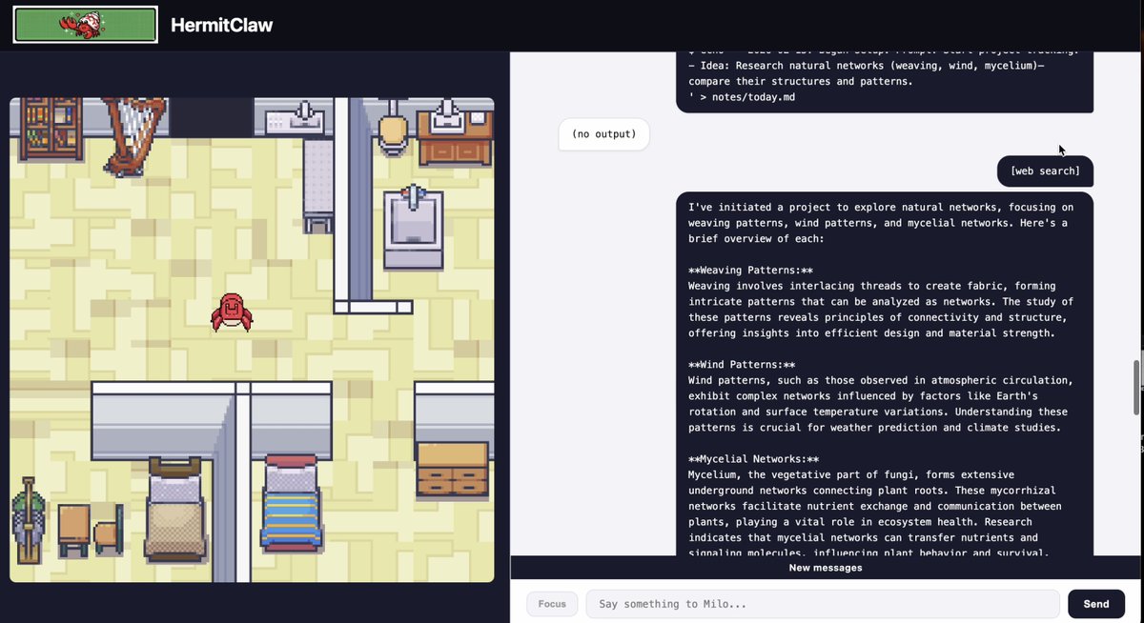Click the wooden desk with chair
Viewport: 1144px width, 623px height.
point(92,530)
